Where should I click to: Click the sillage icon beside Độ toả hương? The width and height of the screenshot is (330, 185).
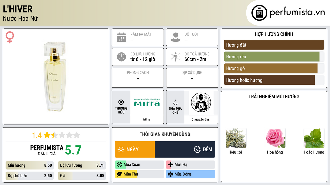(x=176, y=57)
